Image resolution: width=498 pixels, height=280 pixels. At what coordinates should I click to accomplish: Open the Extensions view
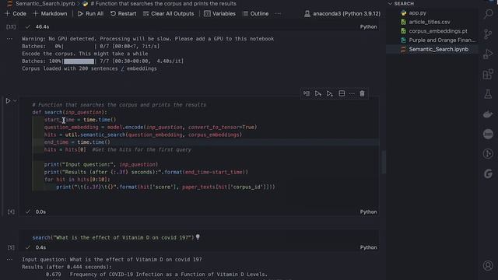(x=488, y=75)
